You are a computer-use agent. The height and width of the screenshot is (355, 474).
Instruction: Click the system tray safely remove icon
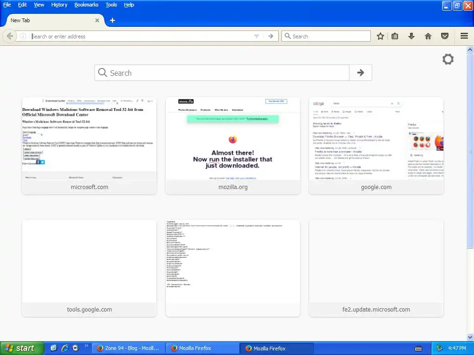tap(440, 349)
